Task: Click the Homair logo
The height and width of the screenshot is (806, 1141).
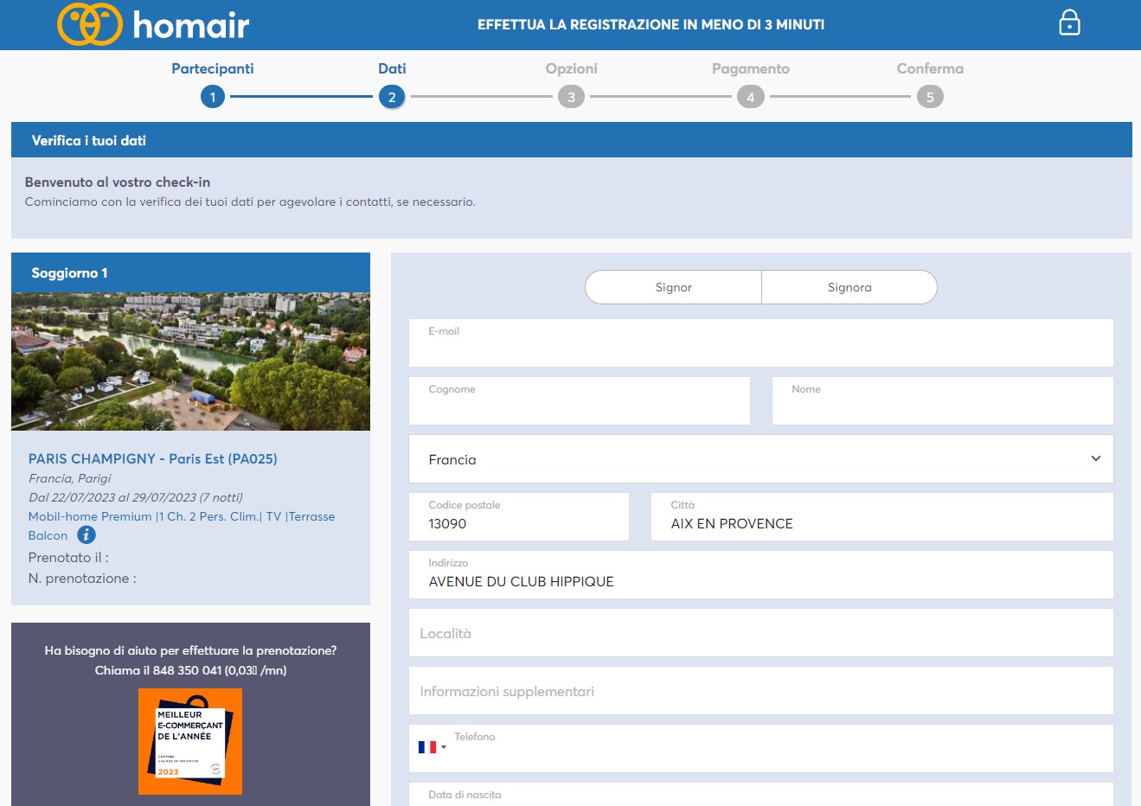Action: [x=153, y=24]
